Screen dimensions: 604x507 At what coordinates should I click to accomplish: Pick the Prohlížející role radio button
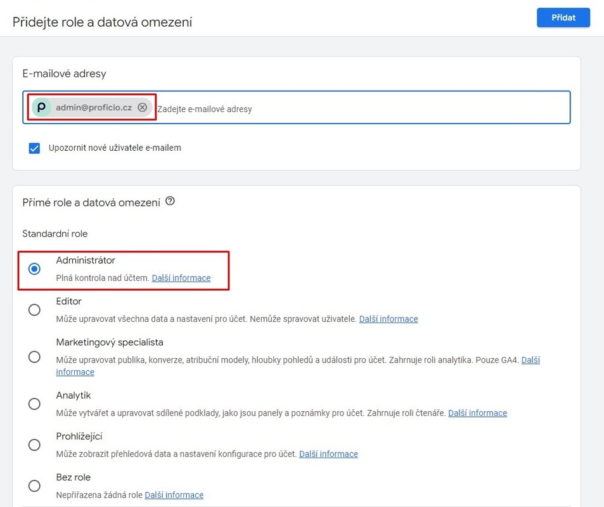coord(34,445)
